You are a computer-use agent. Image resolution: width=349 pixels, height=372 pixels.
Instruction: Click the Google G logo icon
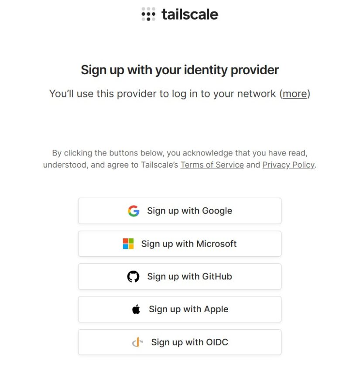pos(133,211)
